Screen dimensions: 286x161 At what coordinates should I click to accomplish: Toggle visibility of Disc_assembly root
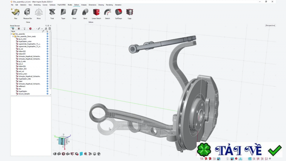tap(48, 34)
